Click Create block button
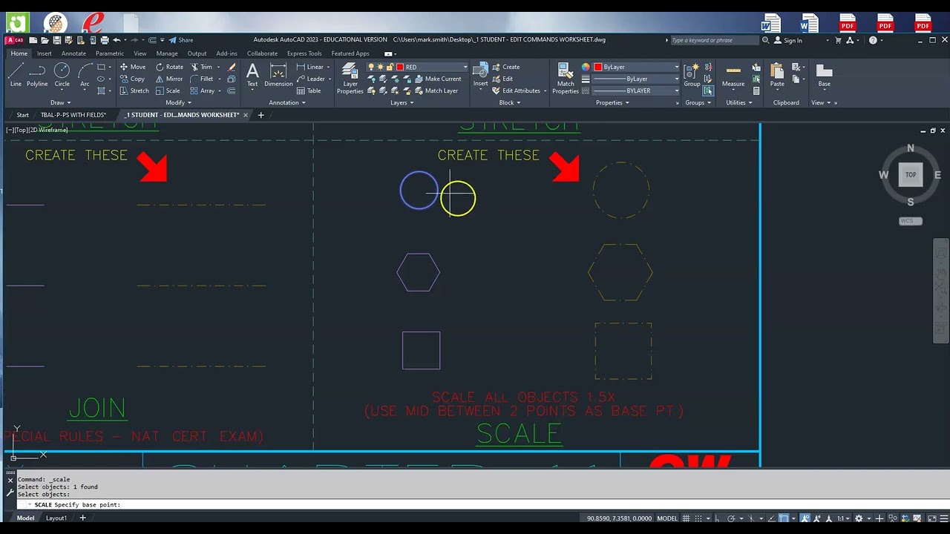This screenshot has height=534, width=950. pyautogui.click(x=506, y=67)
